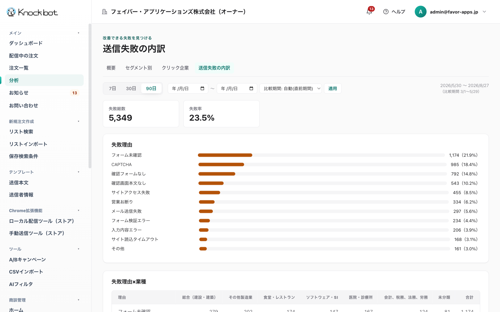Collapse the ツール sidebar section
500x312 pixels.
(78, 249)
